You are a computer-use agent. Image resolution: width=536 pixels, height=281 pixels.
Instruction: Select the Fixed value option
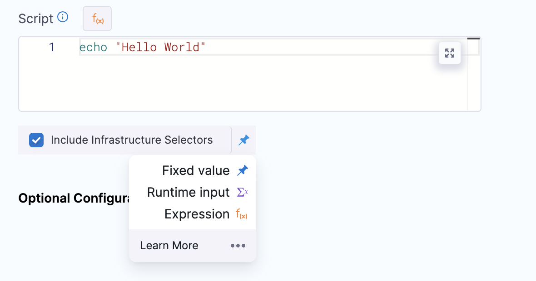(x=196, y=170)
